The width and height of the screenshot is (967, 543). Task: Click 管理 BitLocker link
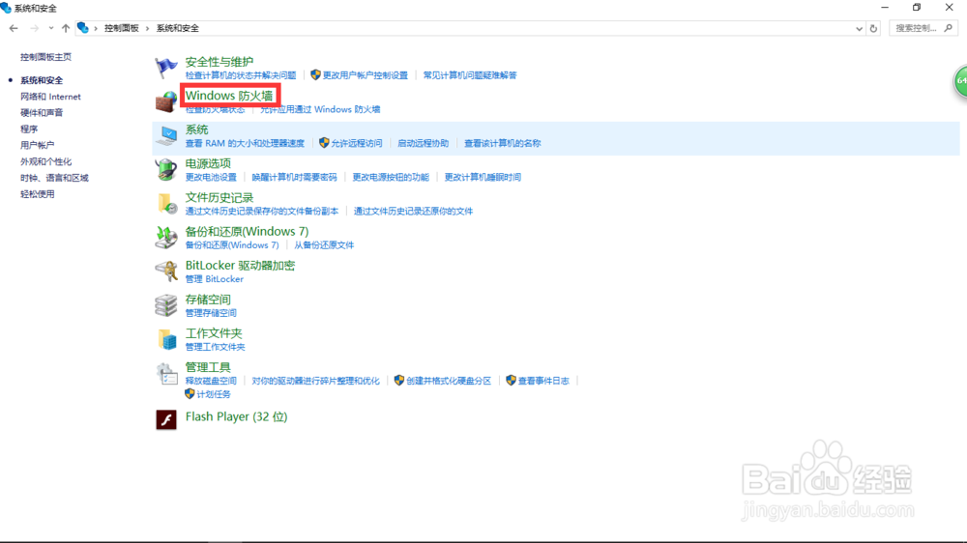click(x=214, y=278)
